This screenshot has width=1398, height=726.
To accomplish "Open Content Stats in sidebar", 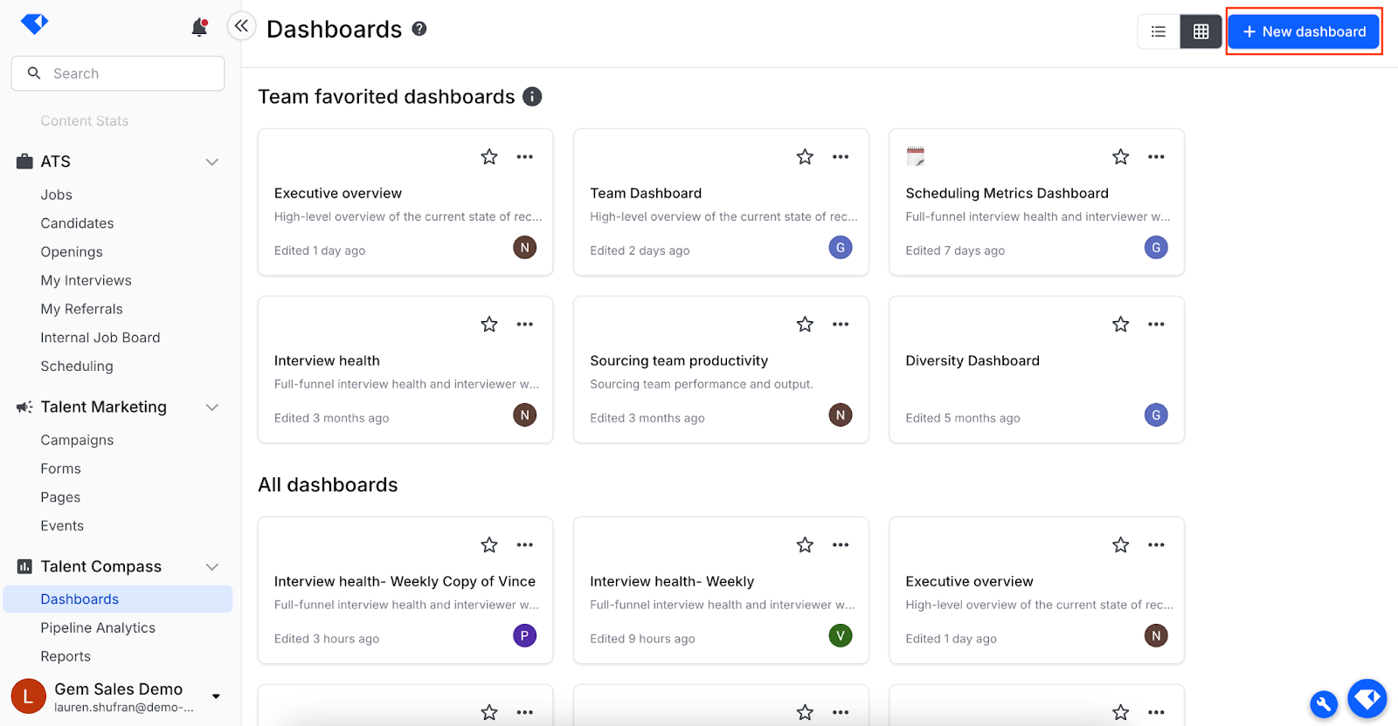I will [x=85, y=121].
